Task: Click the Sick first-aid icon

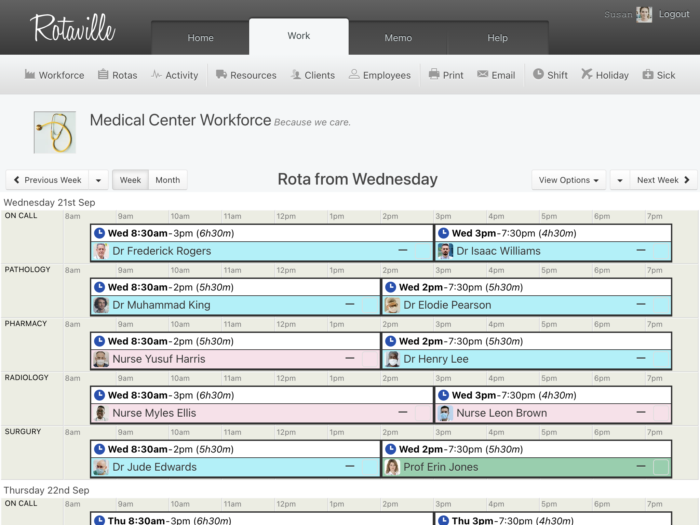Action: pos(648,74)
